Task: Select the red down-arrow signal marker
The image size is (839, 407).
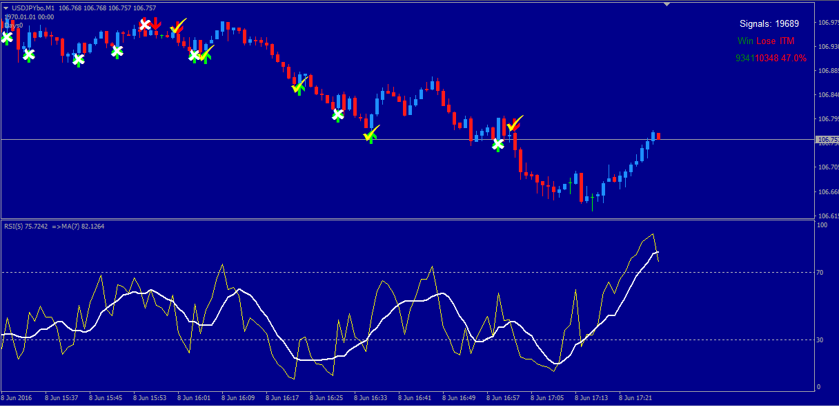Action: (x=157, y=25)
